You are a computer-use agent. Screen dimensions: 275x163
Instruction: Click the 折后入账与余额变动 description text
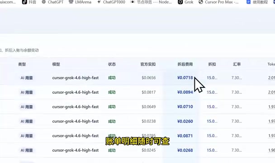point(22,50)
